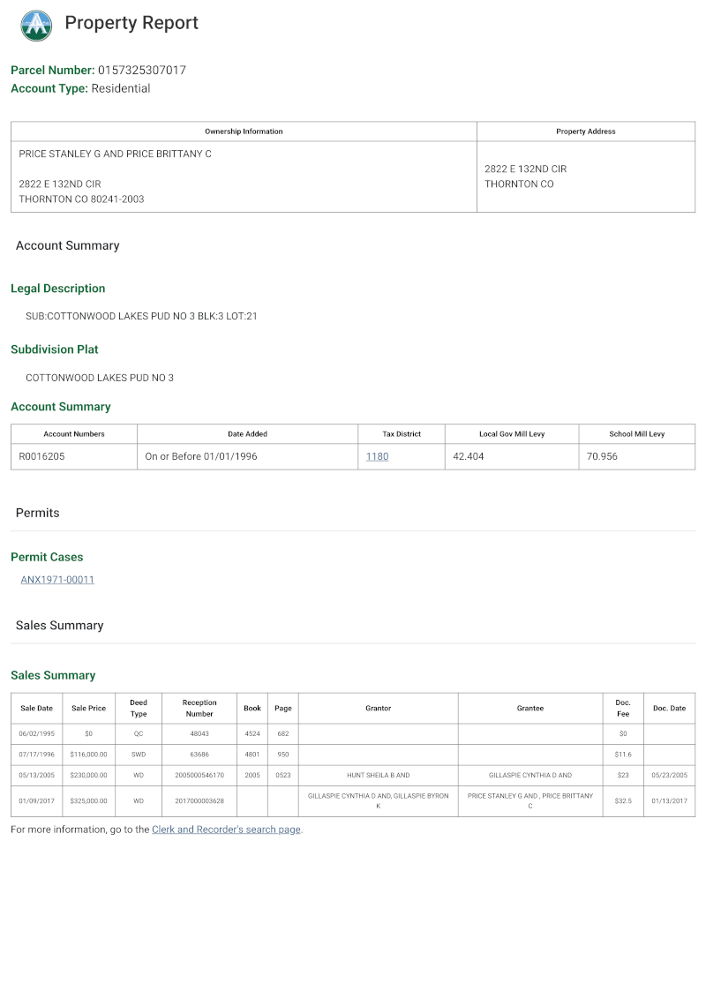Click the county logo icon beside Property Report
Image resolution: width=706 pixels, height=999 pixels.
pos(36,25)
